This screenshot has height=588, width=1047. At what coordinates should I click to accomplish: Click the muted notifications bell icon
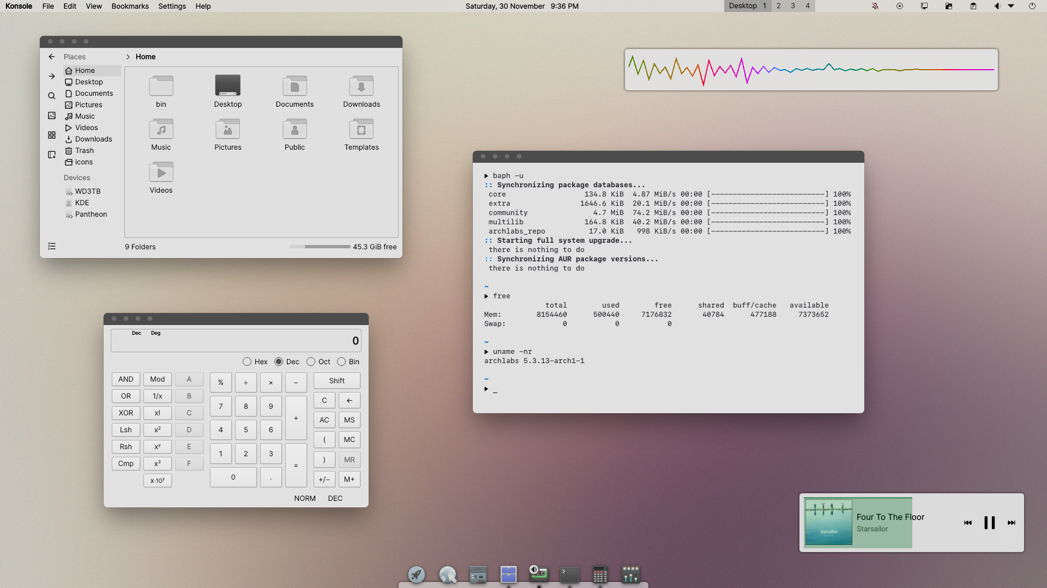(875, 6)
